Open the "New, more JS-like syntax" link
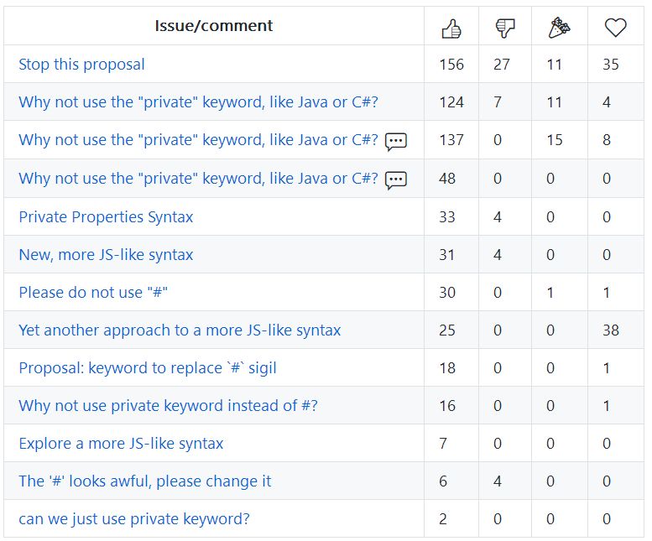 click(106, 254)
